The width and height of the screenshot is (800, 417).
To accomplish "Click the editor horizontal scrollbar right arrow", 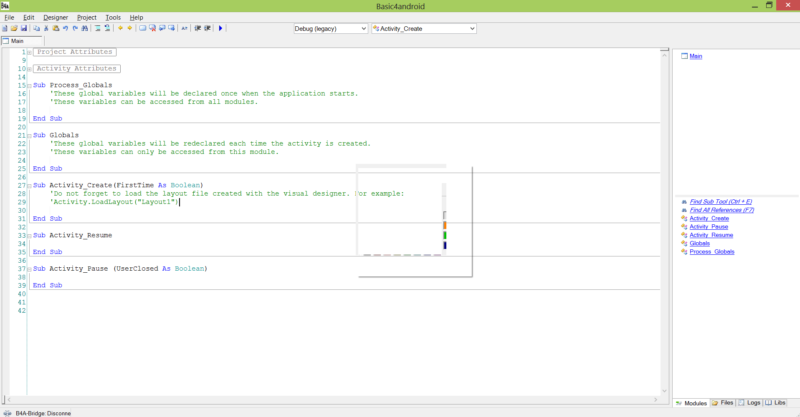I will pos(656,399).
